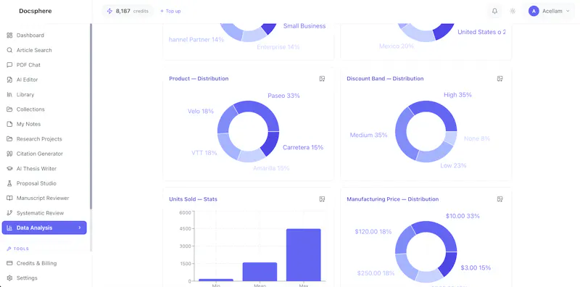Click the 8,187 credits badge
This screenshot has width=580, height=287.
point(128,11)
